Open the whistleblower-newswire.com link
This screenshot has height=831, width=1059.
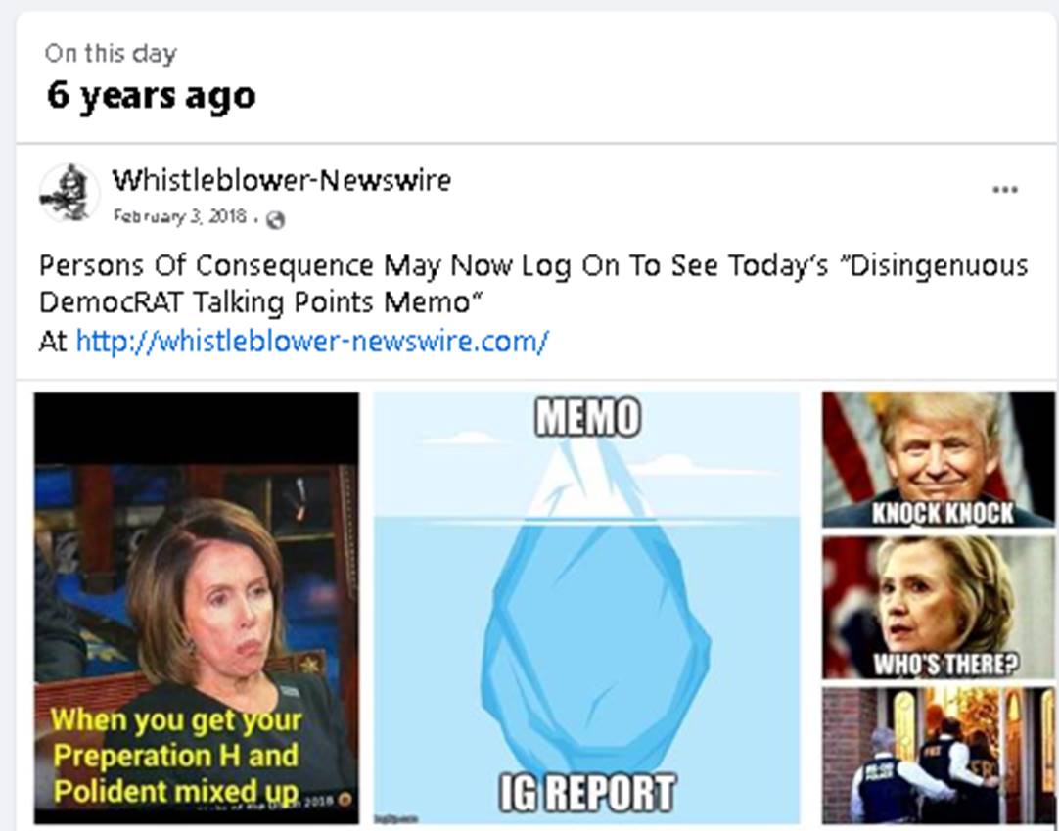(x=312, y=341)
